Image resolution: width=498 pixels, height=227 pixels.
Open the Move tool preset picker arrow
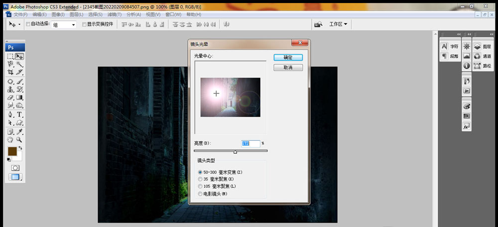coord(20,24)
